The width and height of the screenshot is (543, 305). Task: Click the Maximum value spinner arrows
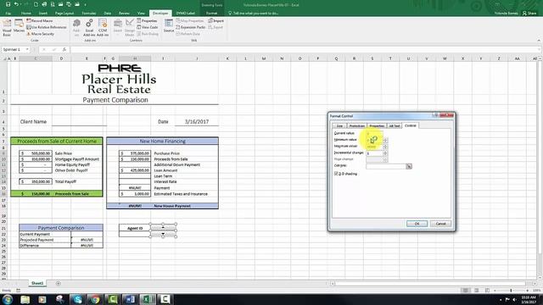coord(385,147)
